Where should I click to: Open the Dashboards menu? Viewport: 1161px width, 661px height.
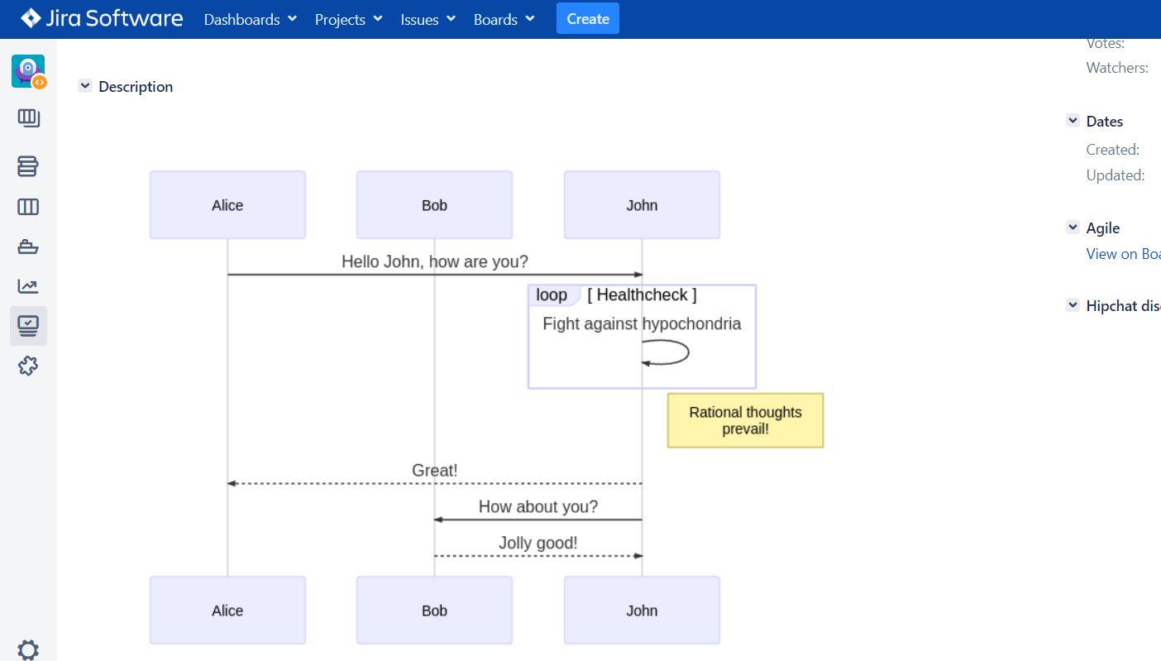[250, 19]
